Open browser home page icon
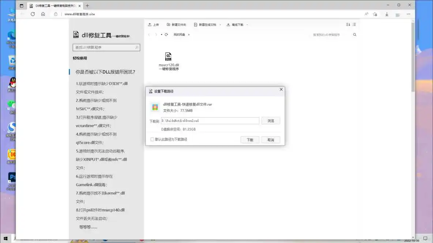 [43, 14]
